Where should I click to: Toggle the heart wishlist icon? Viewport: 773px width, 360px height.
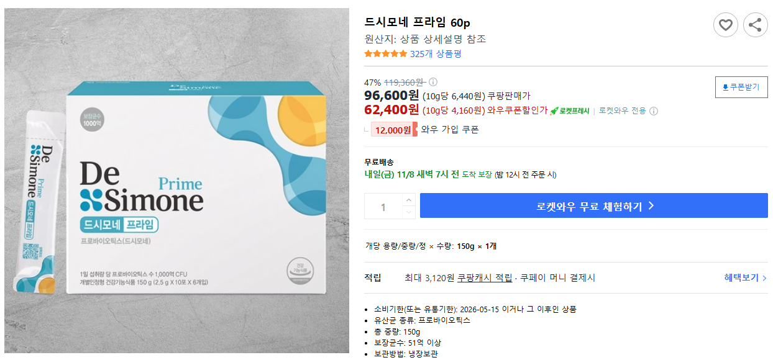(725, 25)
